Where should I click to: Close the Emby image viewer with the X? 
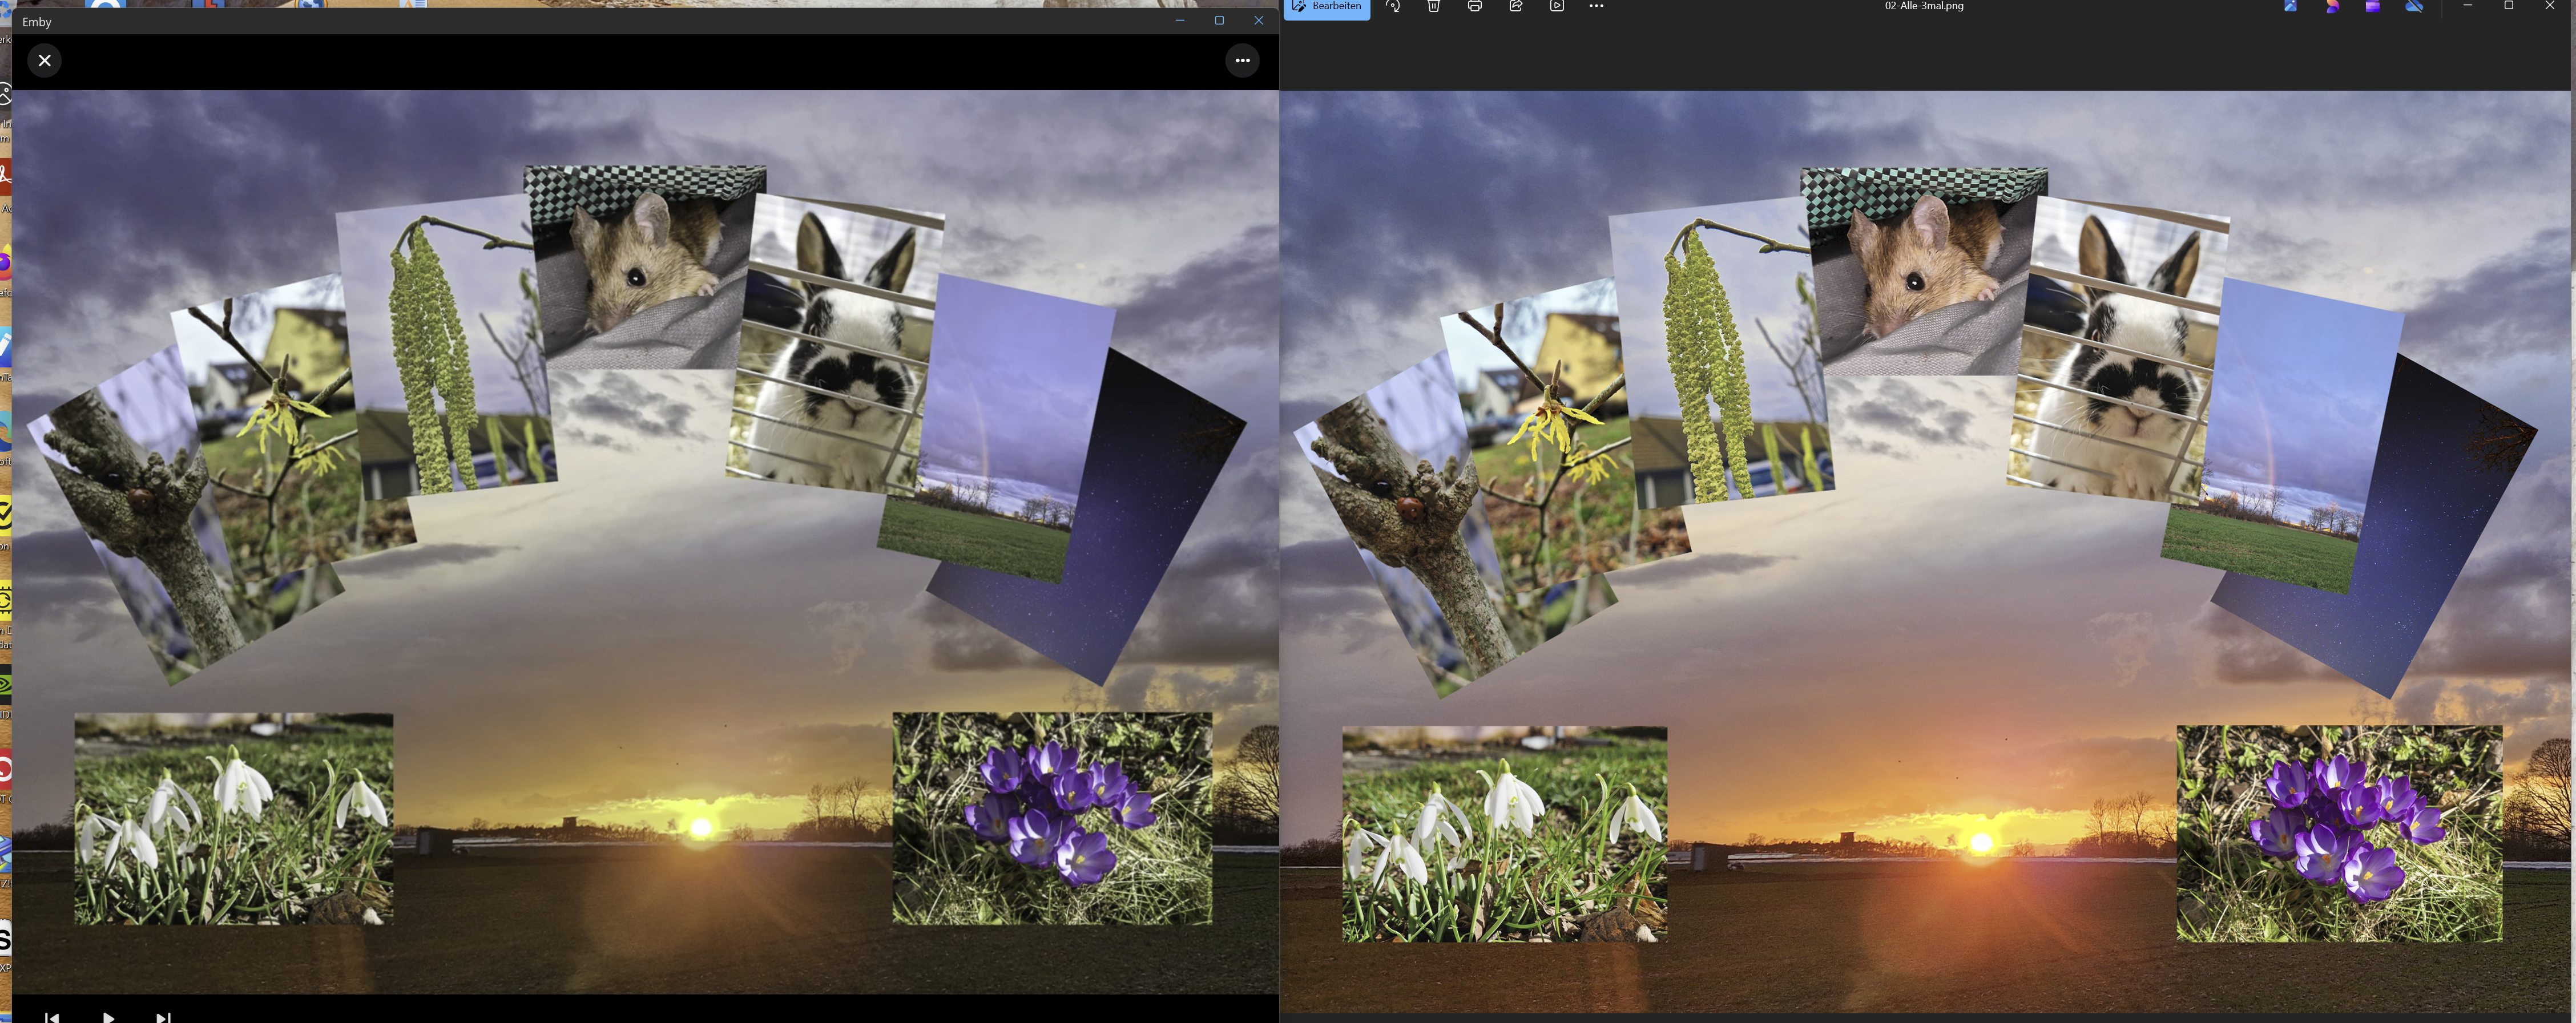(45, 61)
